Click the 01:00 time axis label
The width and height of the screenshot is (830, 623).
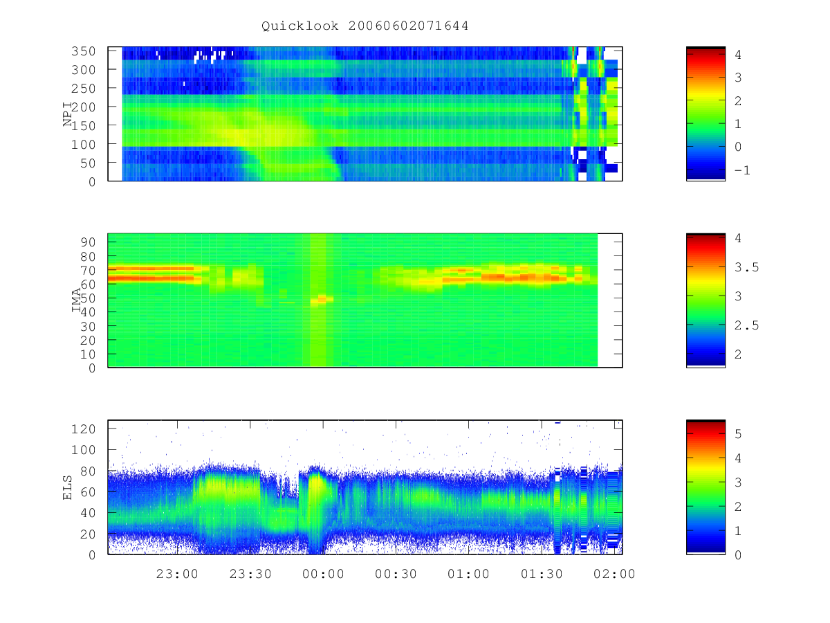click(470, 574)
